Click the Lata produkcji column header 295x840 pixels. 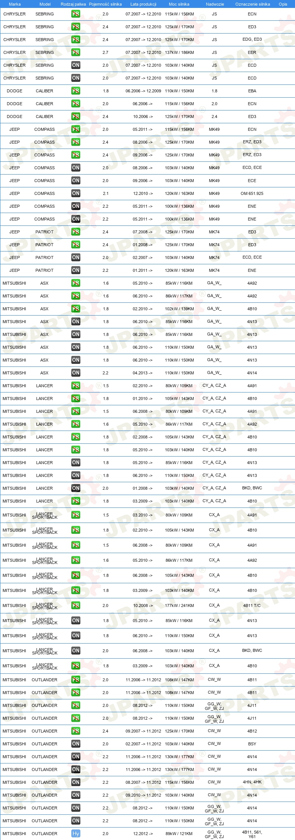pos(143,4)
